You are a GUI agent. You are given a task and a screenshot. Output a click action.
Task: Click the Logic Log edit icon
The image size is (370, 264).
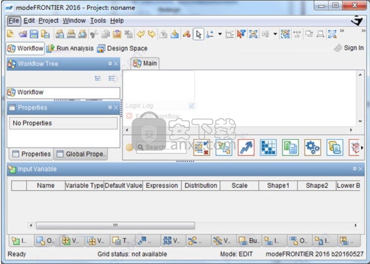pos(192,106)
